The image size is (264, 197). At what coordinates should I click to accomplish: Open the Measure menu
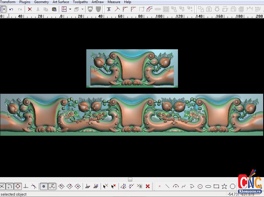coord(114,2)
